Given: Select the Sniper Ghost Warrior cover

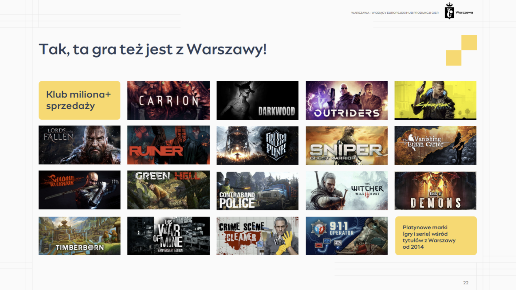Looking at the screenshot, I should tap(346, 145).
